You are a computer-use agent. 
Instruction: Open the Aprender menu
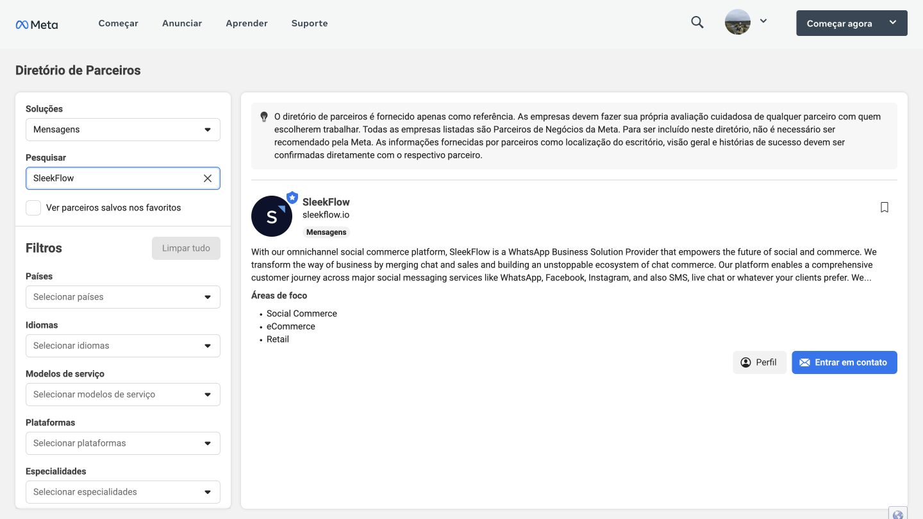coord(247,23)
